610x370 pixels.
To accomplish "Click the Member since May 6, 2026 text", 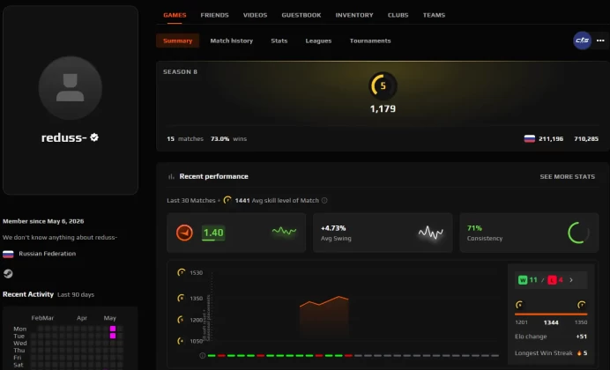I will (43, 221).
